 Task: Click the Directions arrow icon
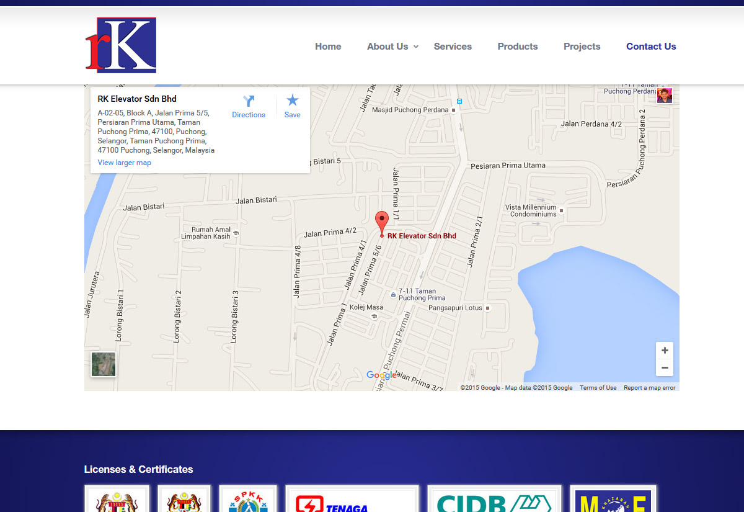click(x=249, y=101)
